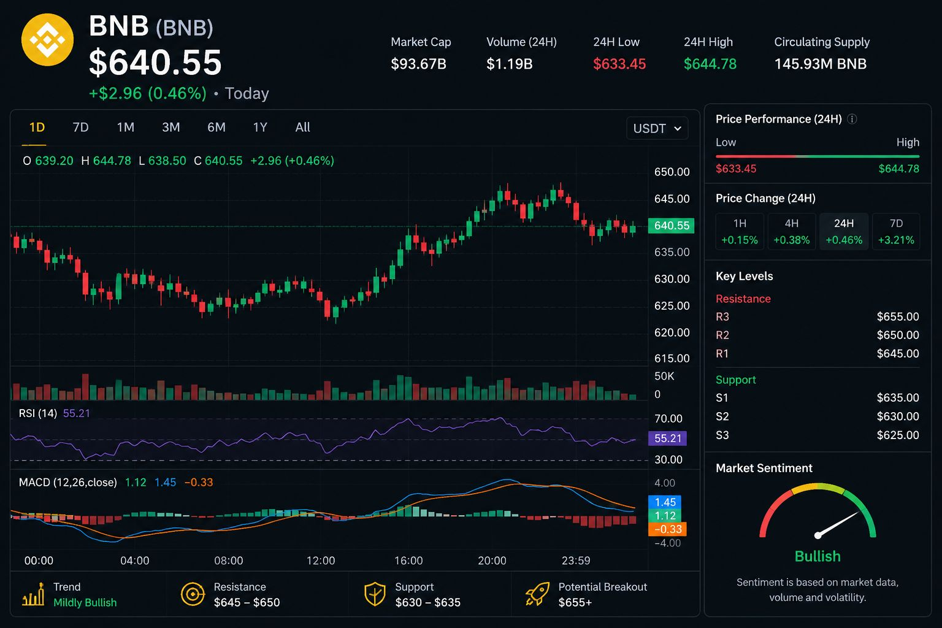Click the +$2.96 (0.46%) daily change
The height and width of the screenshot is (628, 942).
tap(148, 93)
